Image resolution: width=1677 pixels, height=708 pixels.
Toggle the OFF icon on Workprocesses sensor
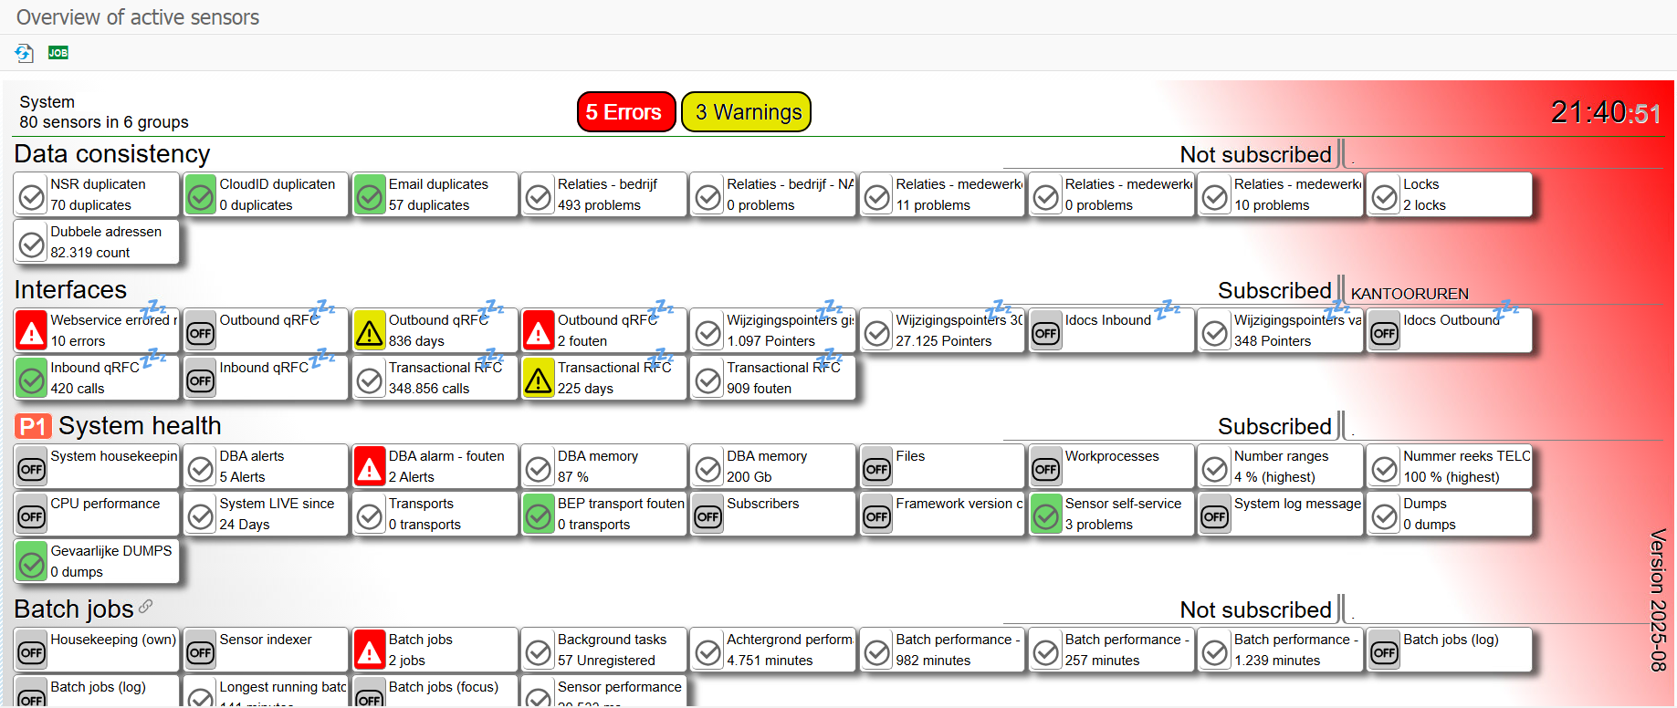coord(1046,468)
